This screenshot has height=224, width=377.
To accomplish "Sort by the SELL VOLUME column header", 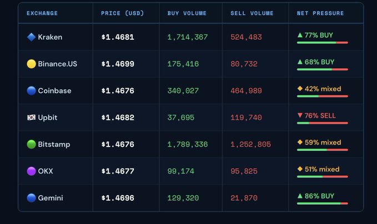I will pyautogui.click(x=252, y=13).
